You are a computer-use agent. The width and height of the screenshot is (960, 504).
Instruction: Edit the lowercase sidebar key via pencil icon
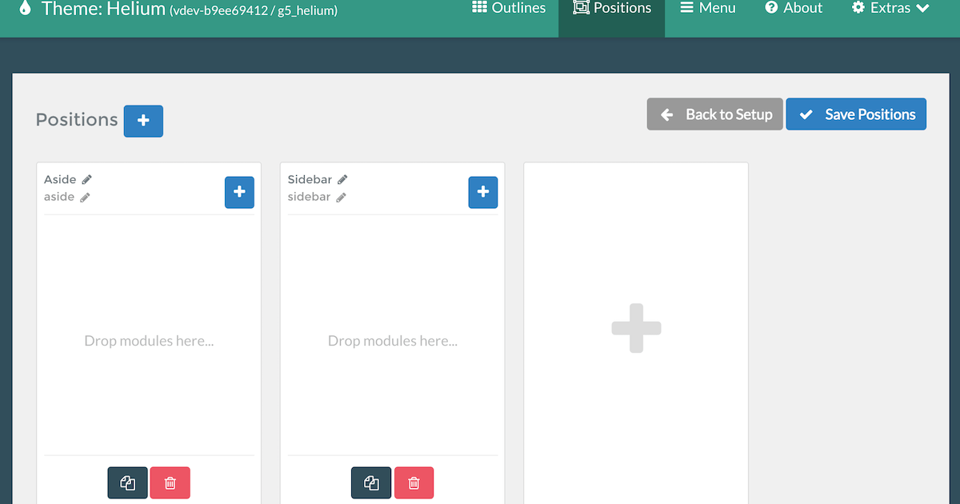[x=341, y=198]
